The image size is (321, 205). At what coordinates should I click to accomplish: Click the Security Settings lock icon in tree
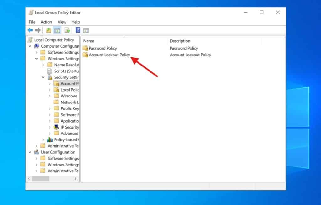(50, 77)
